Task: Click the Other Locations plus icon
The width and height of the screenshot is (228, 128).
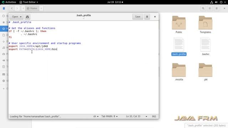Action: click(x=4, y=89)
